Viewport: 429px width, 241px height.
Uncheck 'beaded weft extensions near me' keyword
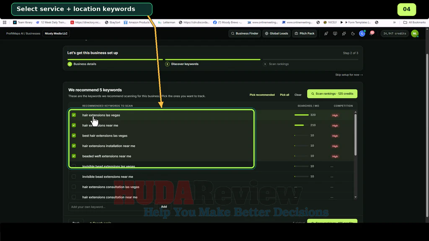(74, 156)
